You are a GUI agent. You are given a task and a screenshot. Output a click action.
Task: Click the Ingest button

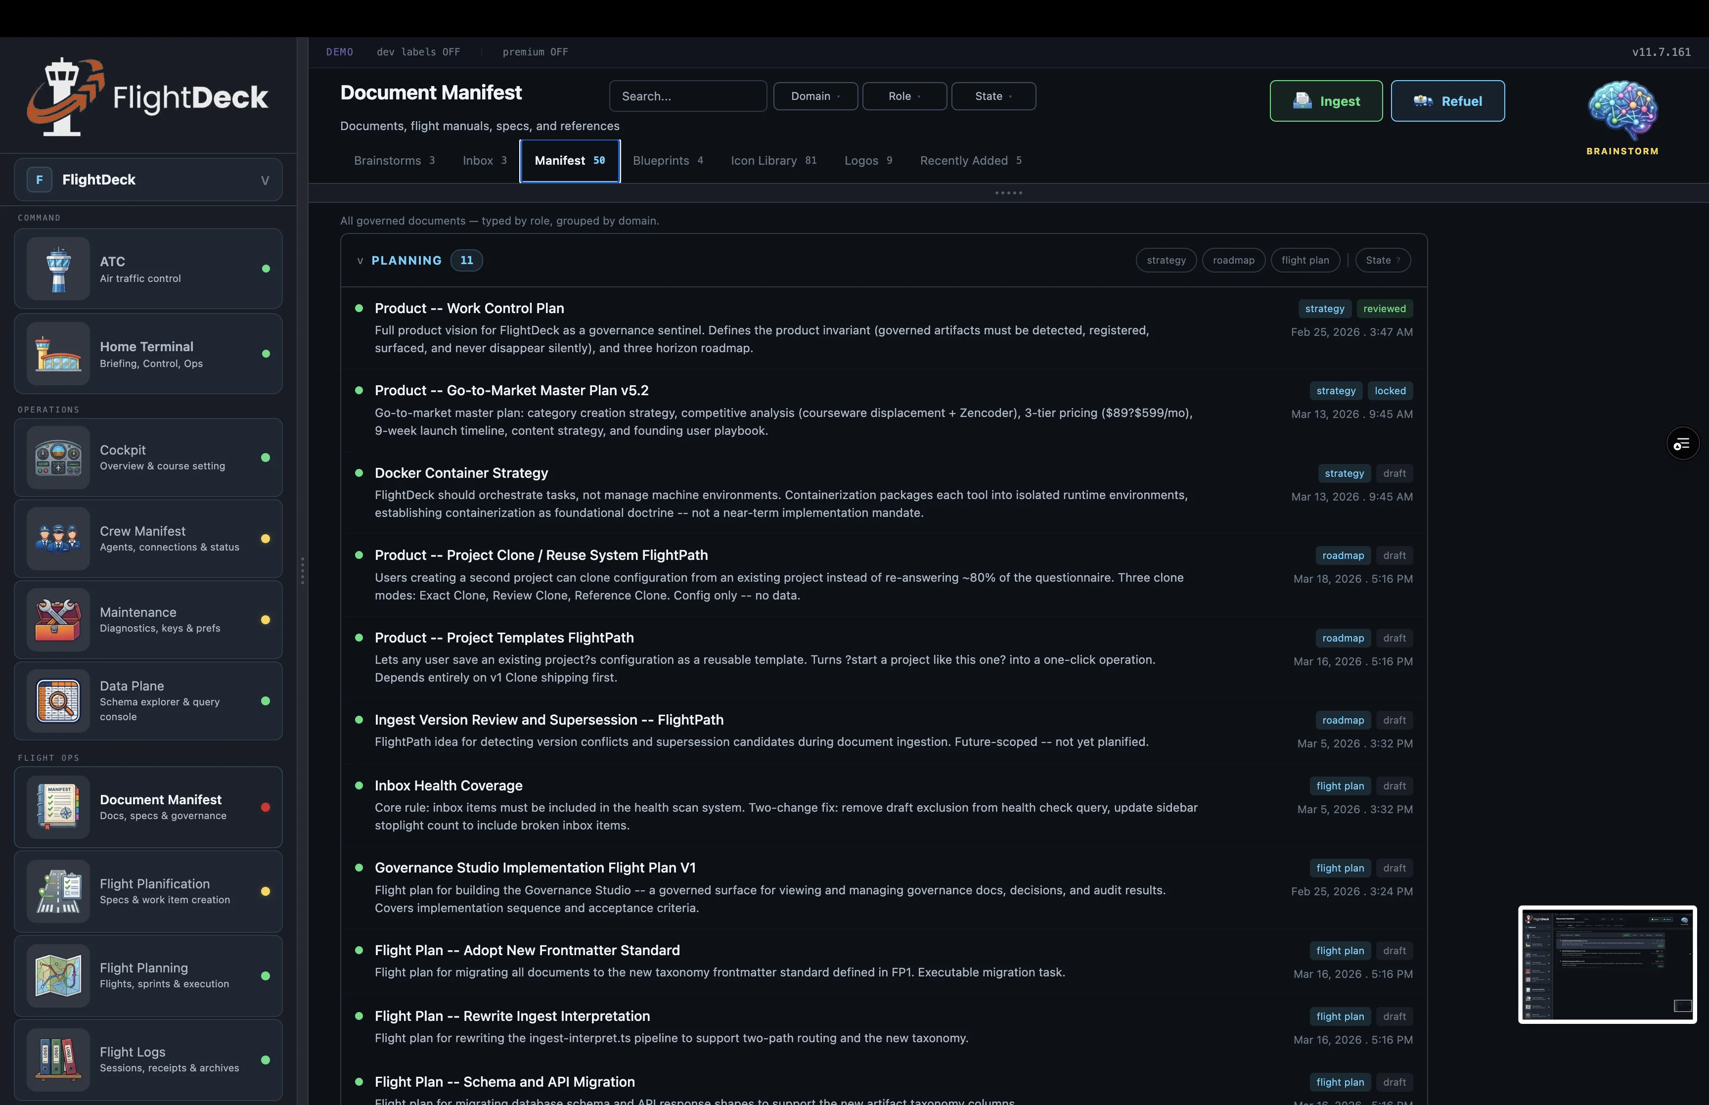click(x=1325, y=100)
